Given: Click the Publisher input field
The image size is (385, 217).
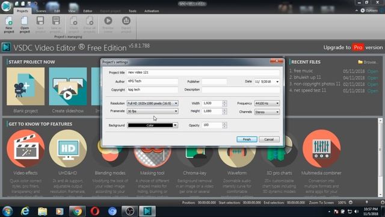Looking at the screenshot, I should [214, 81].
